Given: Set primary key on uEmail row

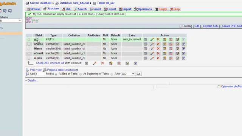Looking at the screenshot, I should 164,54.
